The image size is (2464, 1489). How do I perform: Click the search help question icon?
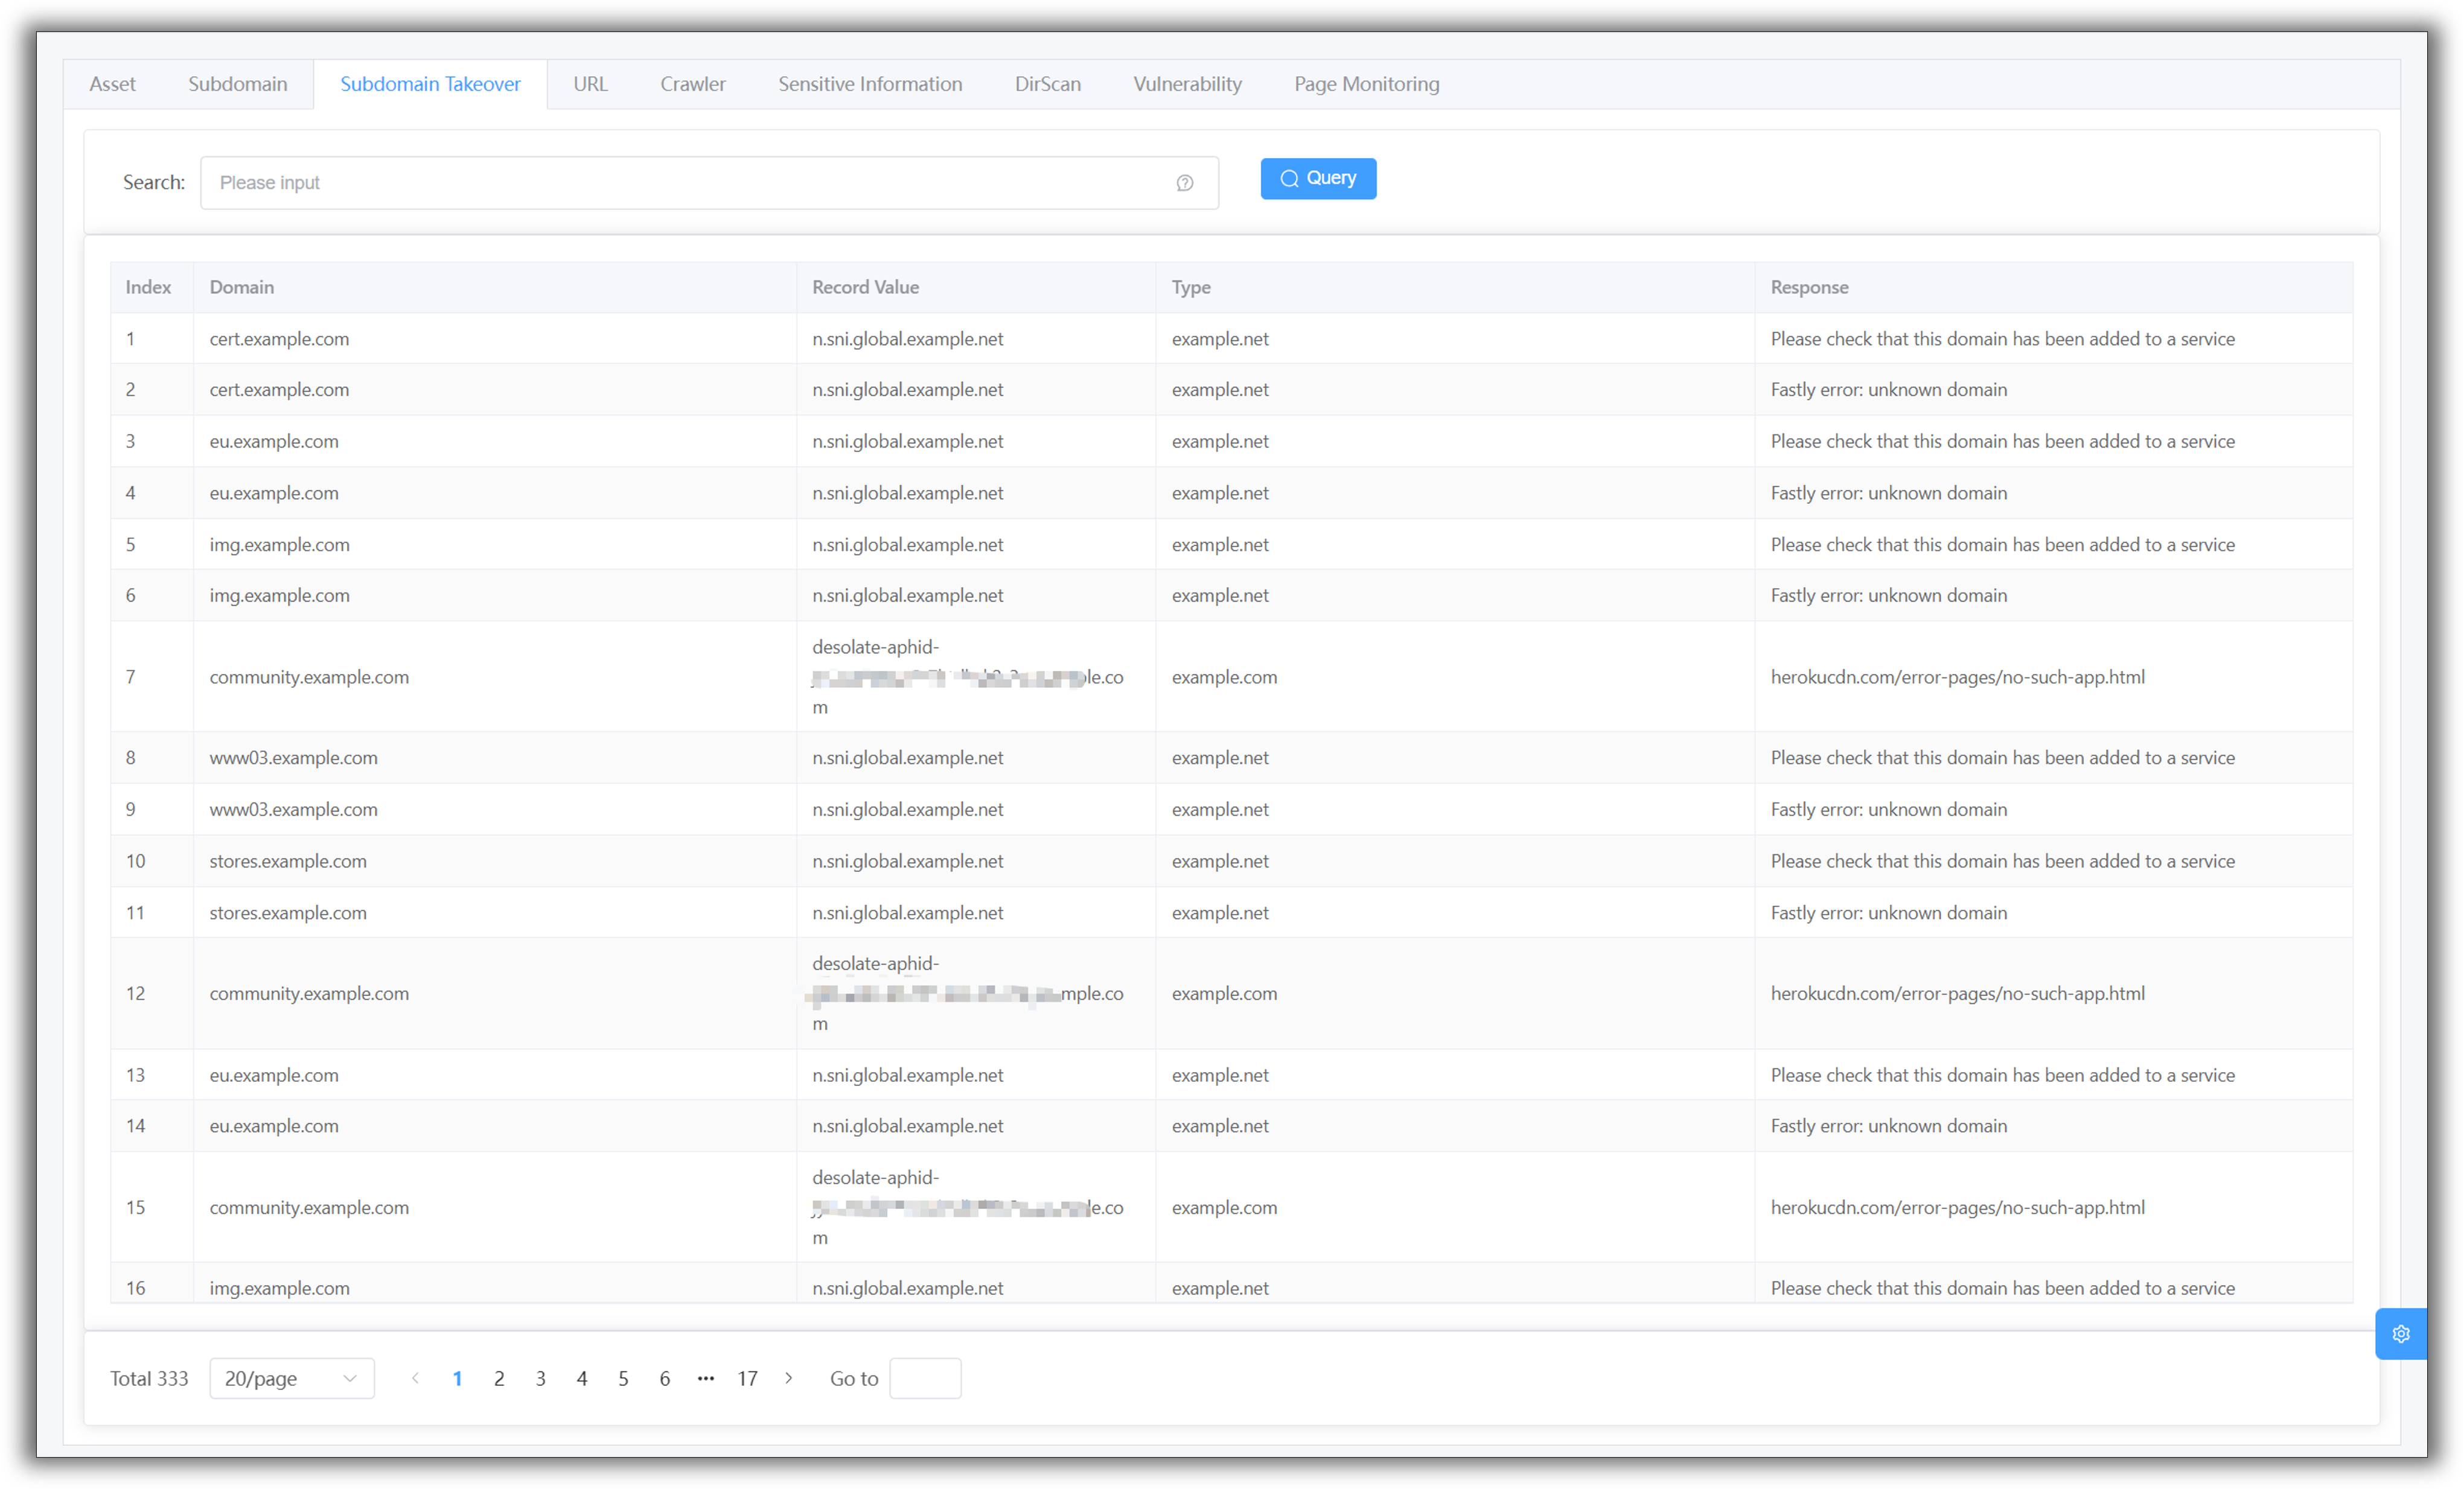tap(1184, 183)
